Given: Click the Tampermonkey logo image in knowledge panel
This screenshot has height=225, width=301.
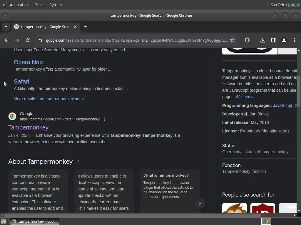Looking at the screenshot, I should pyautogui.click(x=249, y=51).
